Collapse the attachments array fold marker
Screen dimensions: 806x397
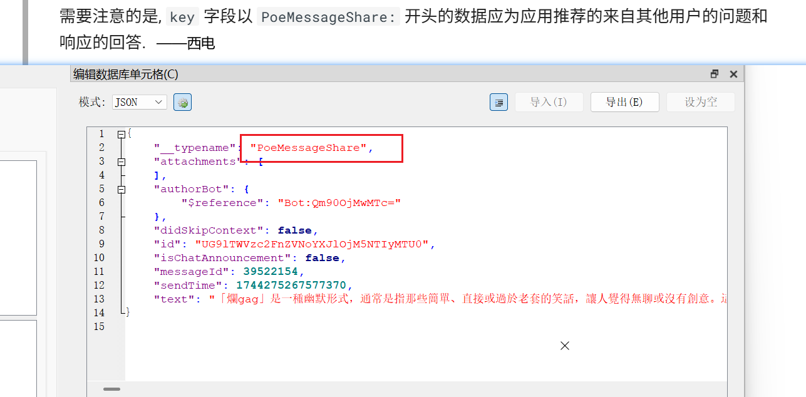click(x=121, y=162)
